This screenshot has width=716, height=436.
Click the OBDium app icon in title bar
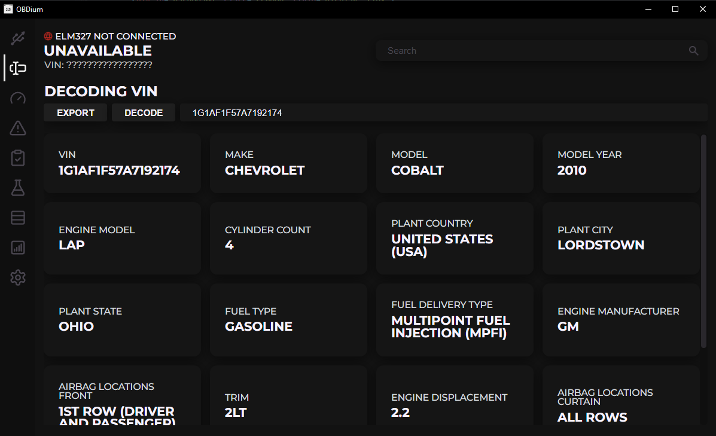[8, 9]
